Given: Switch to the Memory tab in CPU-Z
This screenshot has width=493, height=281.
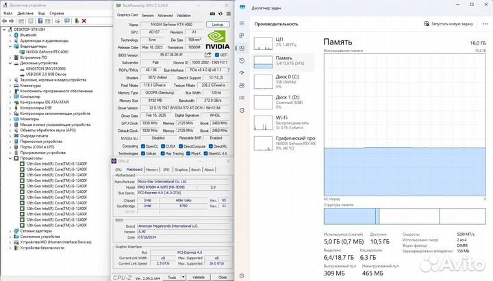Looking at the screenshot, I should point(152,170).
